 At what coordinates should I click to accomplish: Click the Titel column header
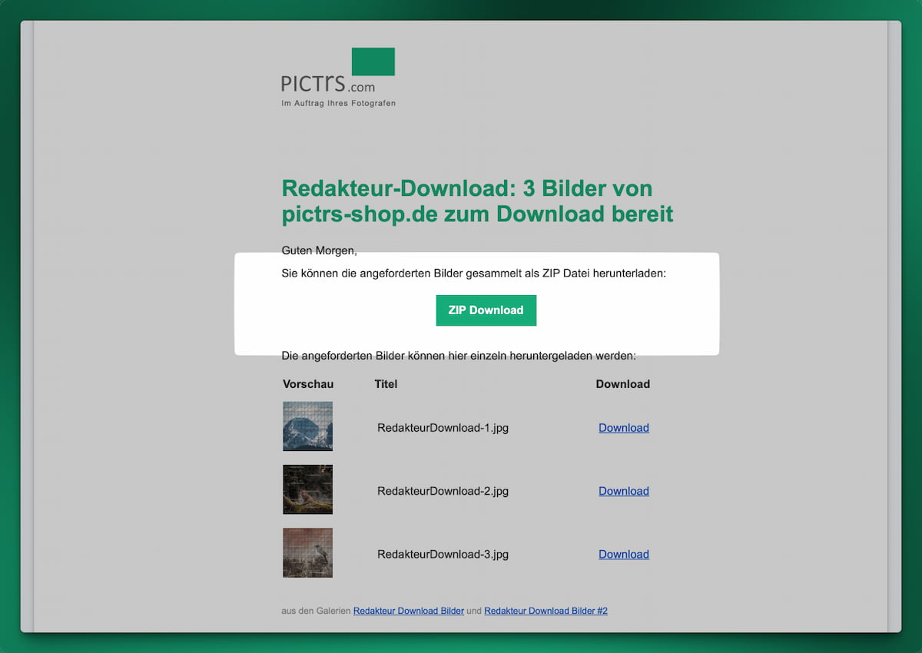pyautogui.click(x=386, y=384)
